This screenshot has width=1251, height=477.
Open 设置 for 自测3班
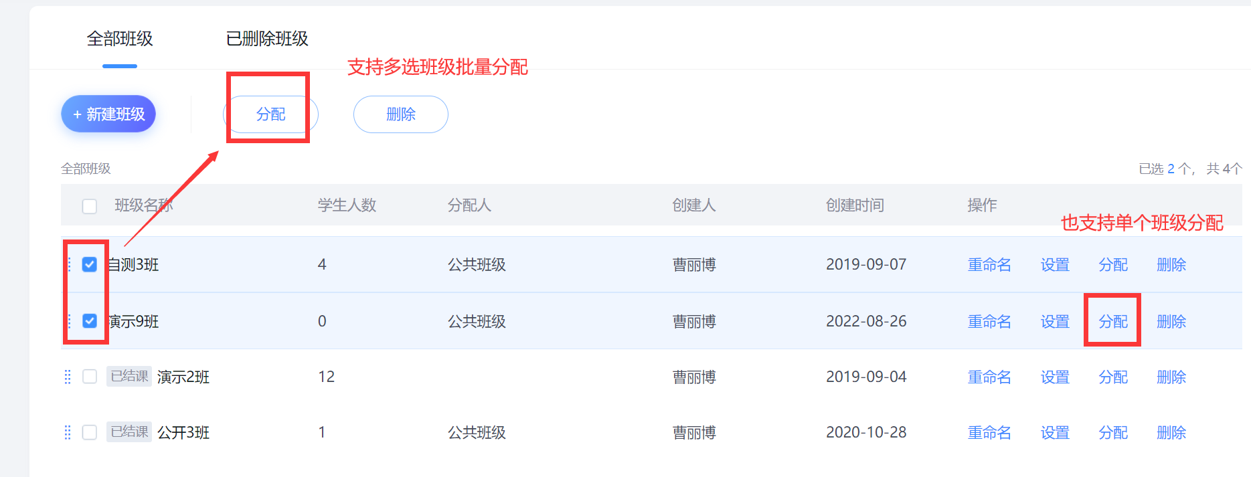1055,265
